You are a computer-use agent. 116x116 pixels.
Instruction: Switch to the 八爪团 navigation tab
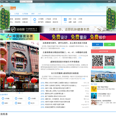(16, 14)
